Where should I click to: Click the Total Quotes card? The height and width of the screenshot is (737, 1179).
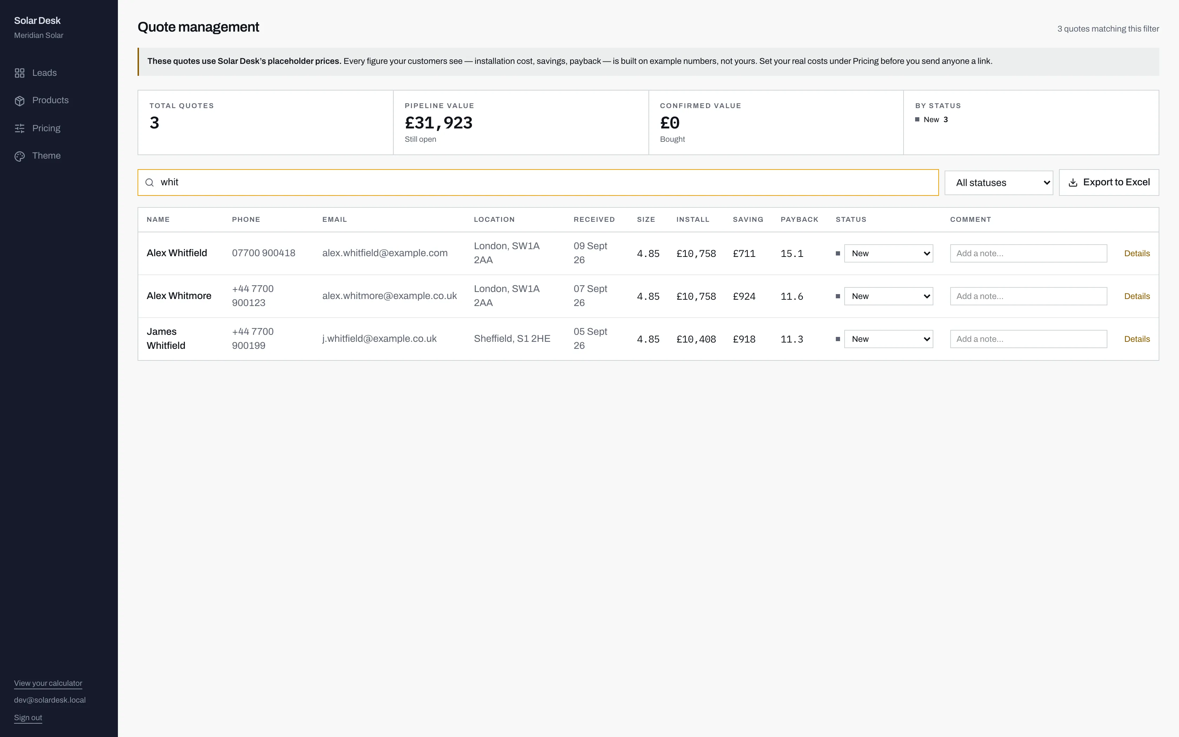point(266,122)
